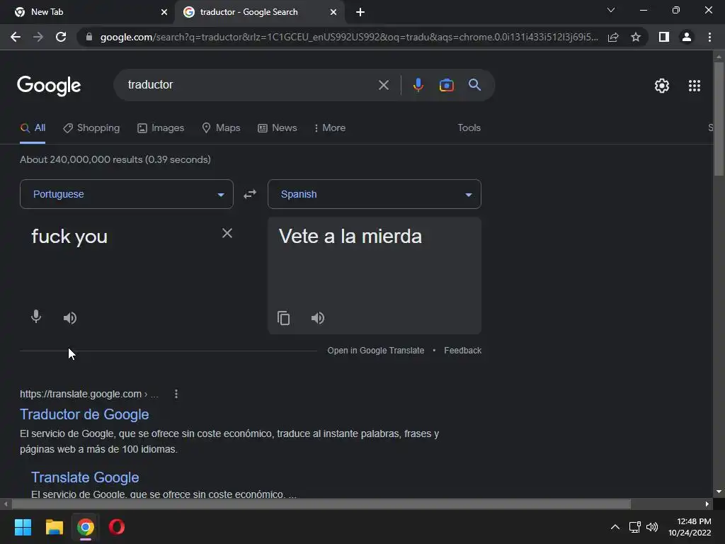Reload the current page
Screen dimensions: 725x544
pyautogui.click(x=61, y=37)
